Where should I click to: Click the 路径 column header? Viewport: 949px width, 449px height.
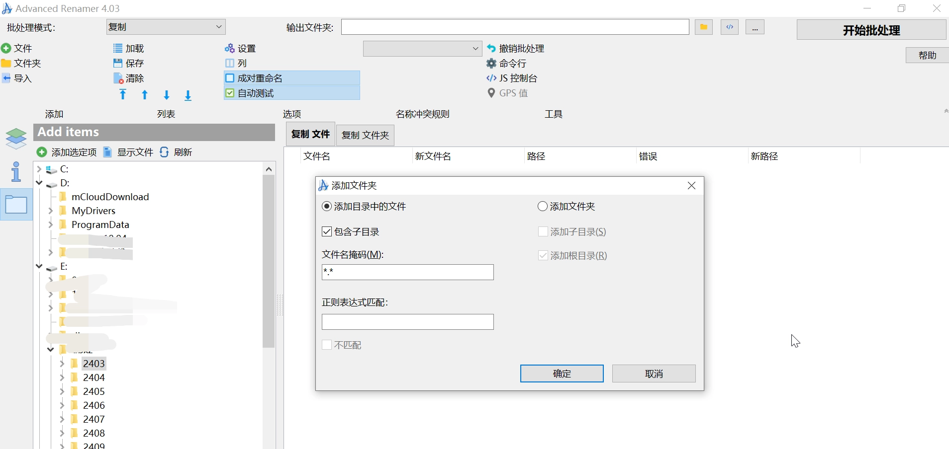point(580,156)
